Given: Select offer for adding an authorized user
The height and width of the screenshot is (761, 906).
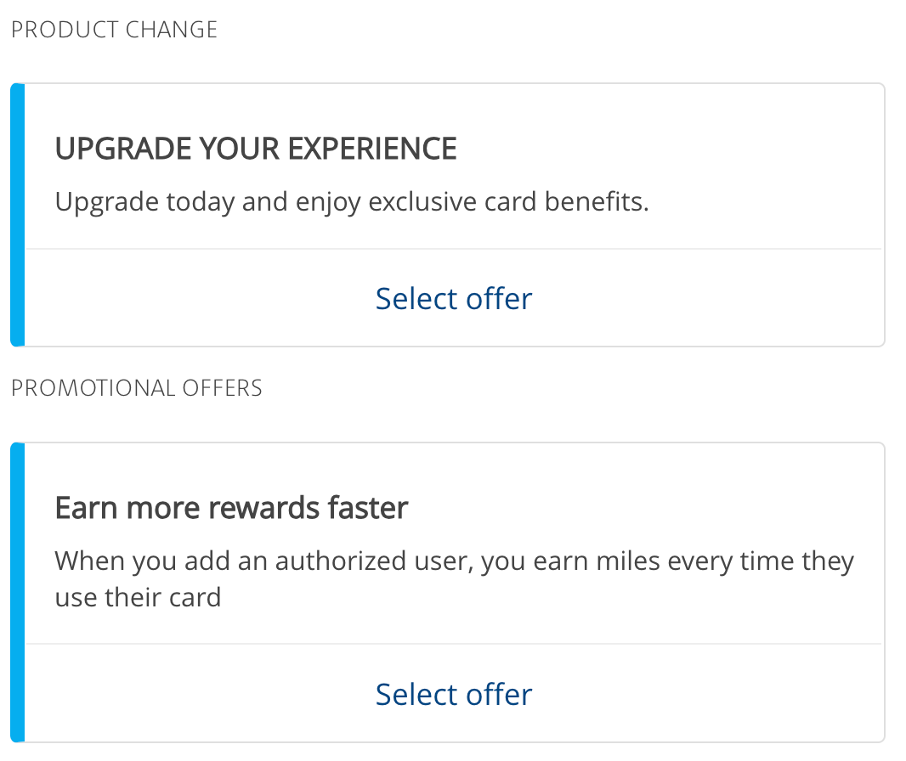Looking at the screenshot, I should coord(454,694).
